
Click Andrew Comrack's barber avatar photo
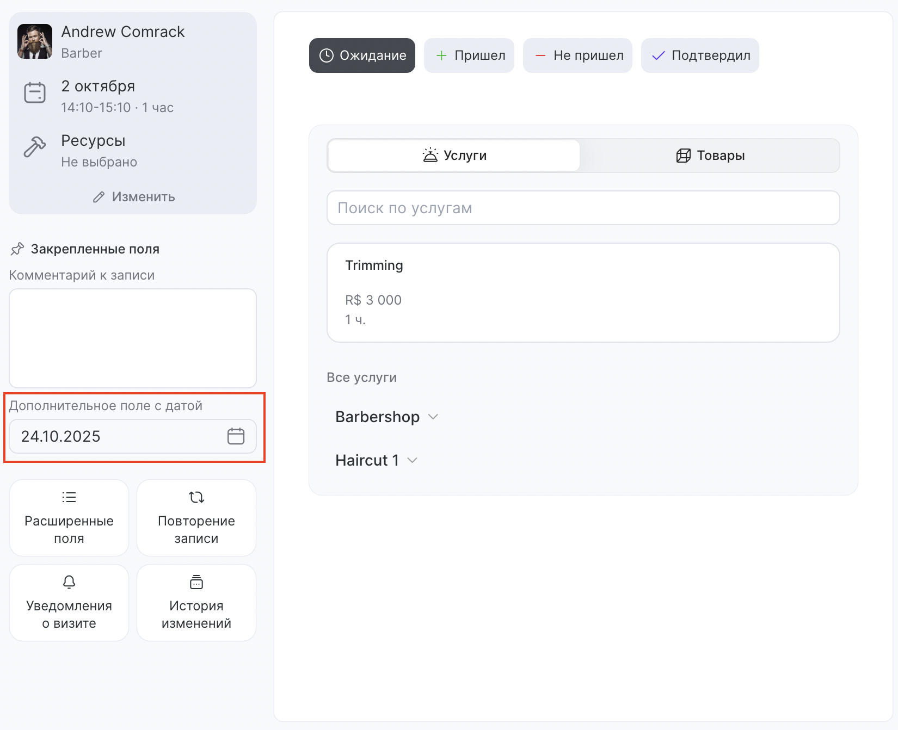[x=35, y=41]
